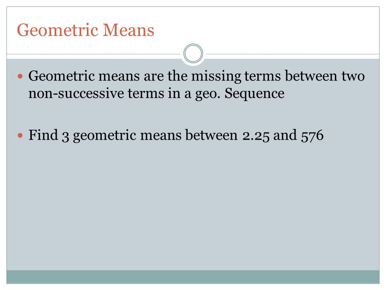Select the number "2.25" in the second bullet

coord(256,136)
